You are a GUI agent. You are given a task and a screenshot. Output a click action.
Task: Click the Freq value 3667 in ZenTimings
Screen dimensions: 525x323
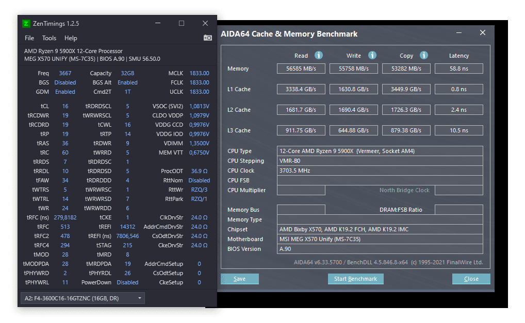pyautogui.click(x=65, y=73)
